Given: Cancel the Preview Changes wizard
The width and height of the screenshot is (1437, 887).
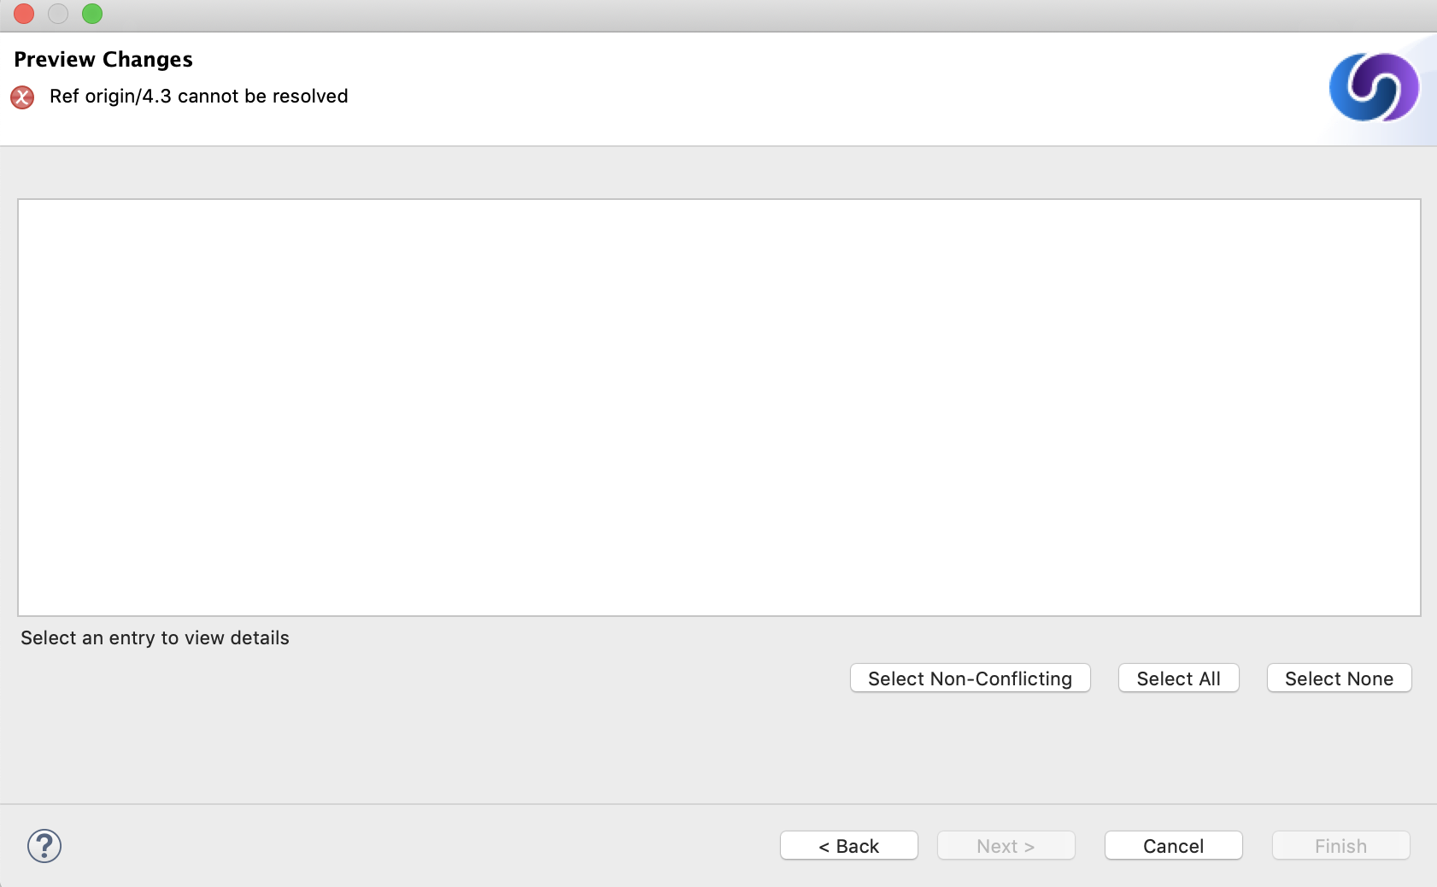Looking at the screenshot, I should (x=1172, y=846).
